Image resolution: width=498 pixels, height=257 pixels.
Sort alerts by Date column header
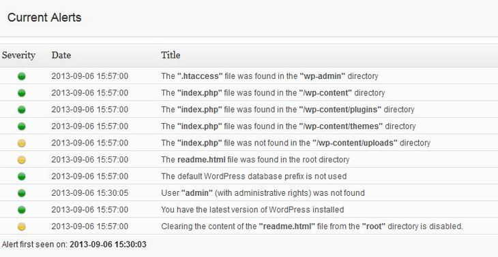(61, 55)
